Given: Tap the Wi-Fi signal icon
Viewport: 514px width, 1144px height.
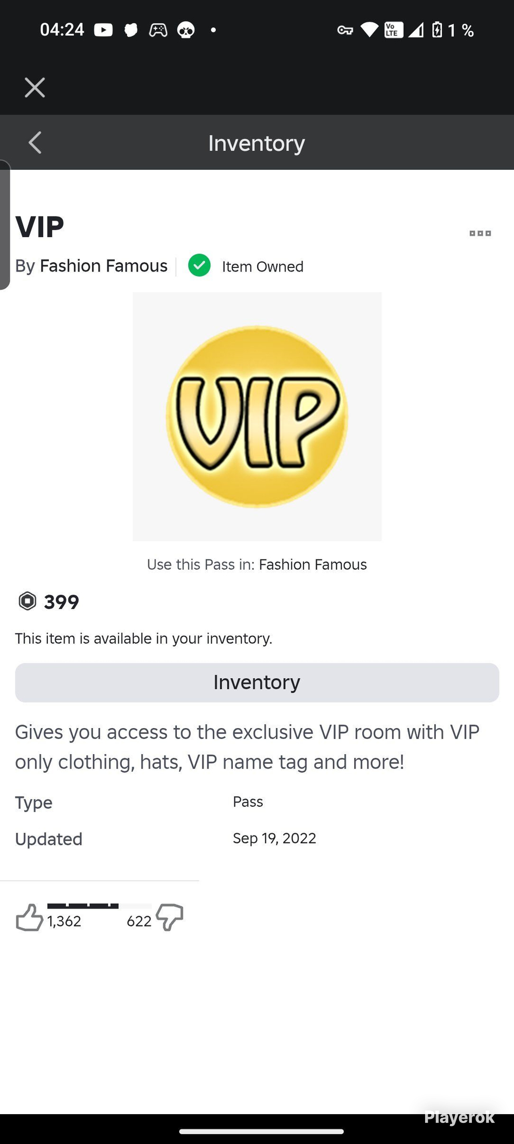Looking at the screenshot, I should 369,30.
